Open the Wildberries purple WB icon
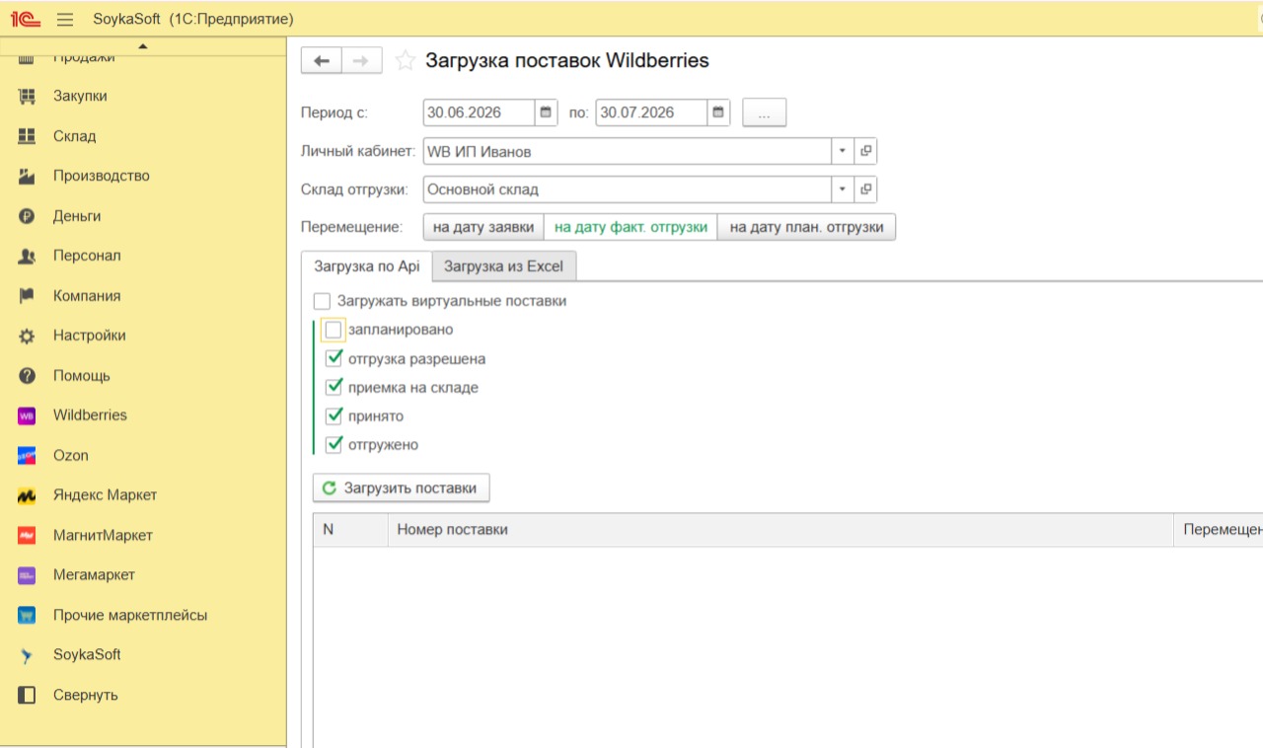1263x748 pixels. pyautogui.click(x=27, y=415)
